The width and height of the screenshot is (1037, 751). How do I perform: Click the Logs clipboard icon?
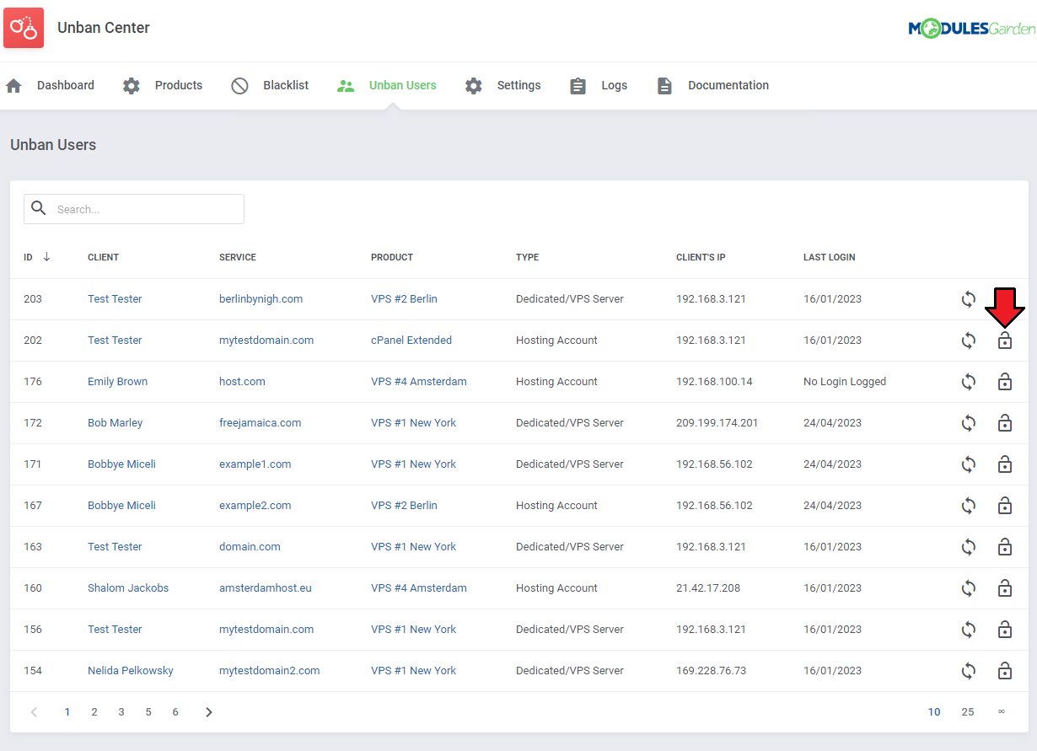tap(578, 86)
